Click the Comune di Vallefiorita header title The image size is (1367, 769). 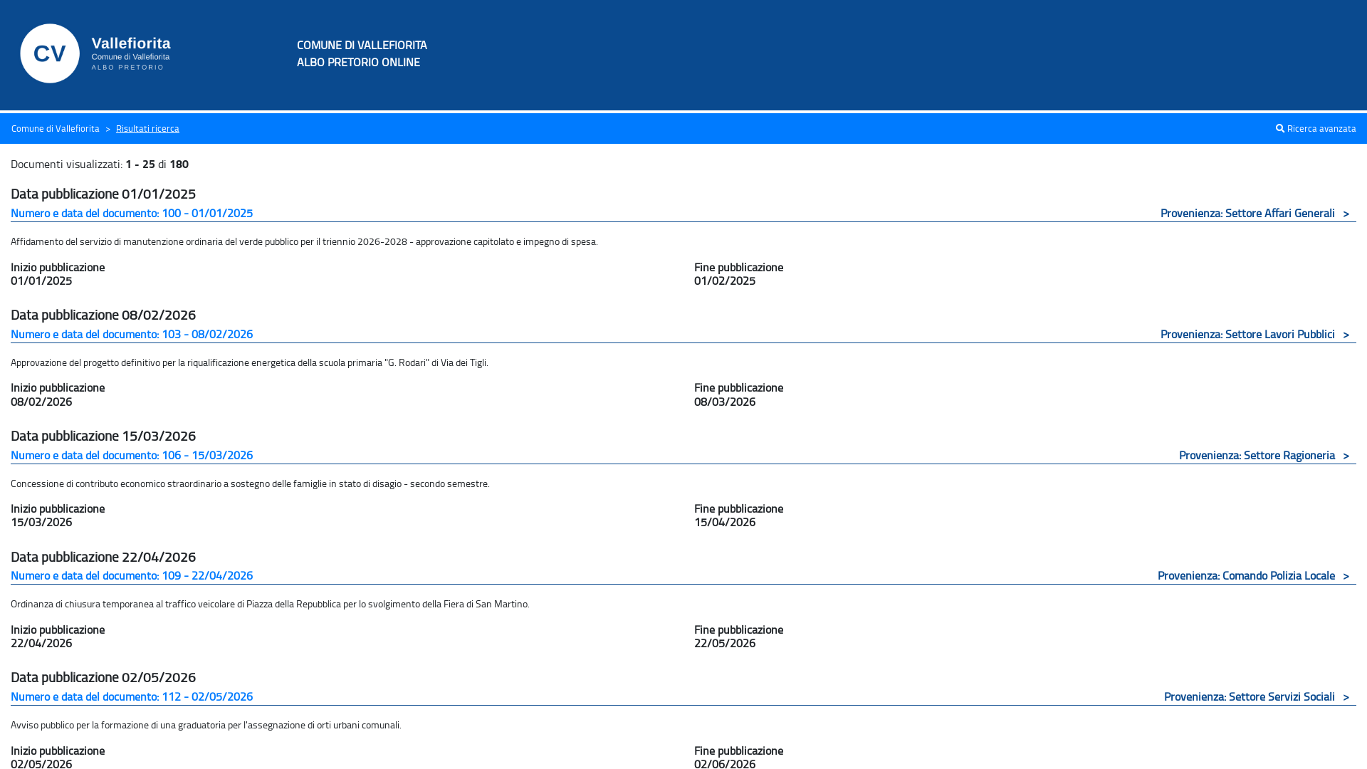(x=362, y=45)
